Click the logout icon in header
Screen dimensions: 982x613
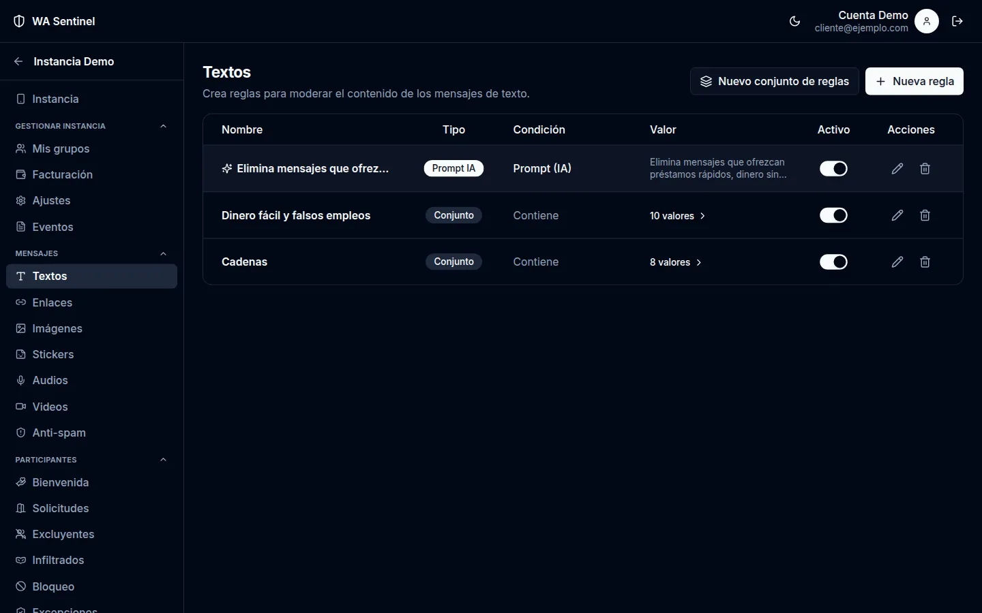coord(957,21)
